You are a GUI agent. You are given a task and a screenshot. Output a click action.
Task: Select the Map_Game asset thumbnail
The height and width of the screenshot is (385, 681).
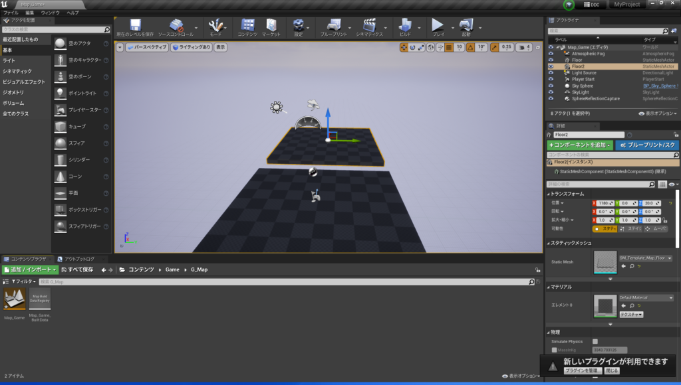(15, 299)
